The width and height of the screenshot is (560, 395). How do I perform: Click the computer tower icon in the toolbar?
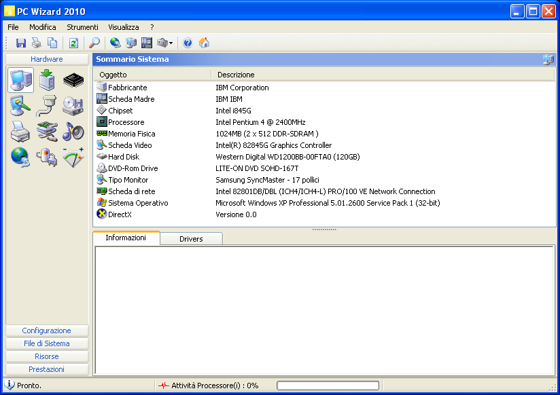pyautogui.click(x=131, y=43)
